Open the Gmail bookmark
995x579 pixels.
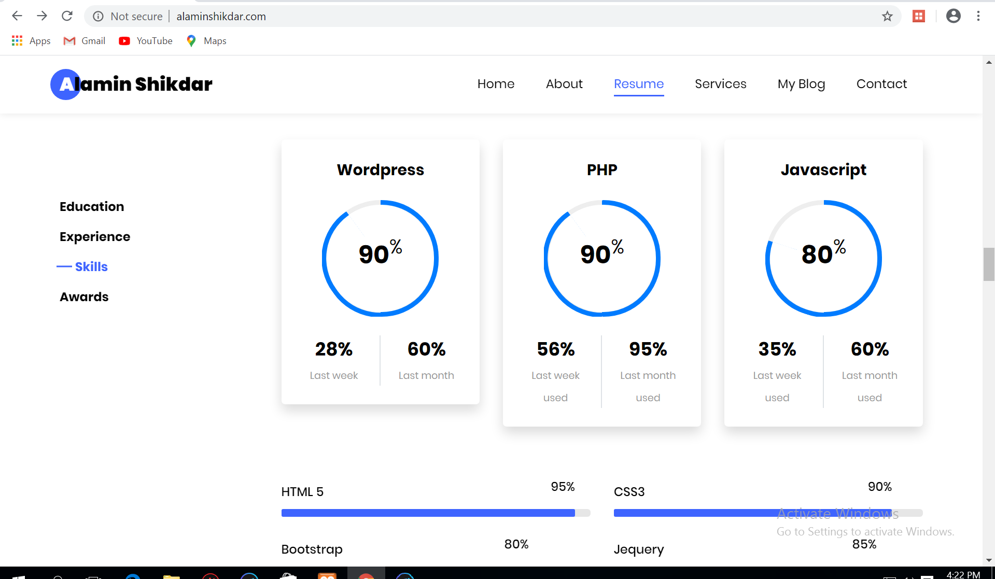click(85, 41)
